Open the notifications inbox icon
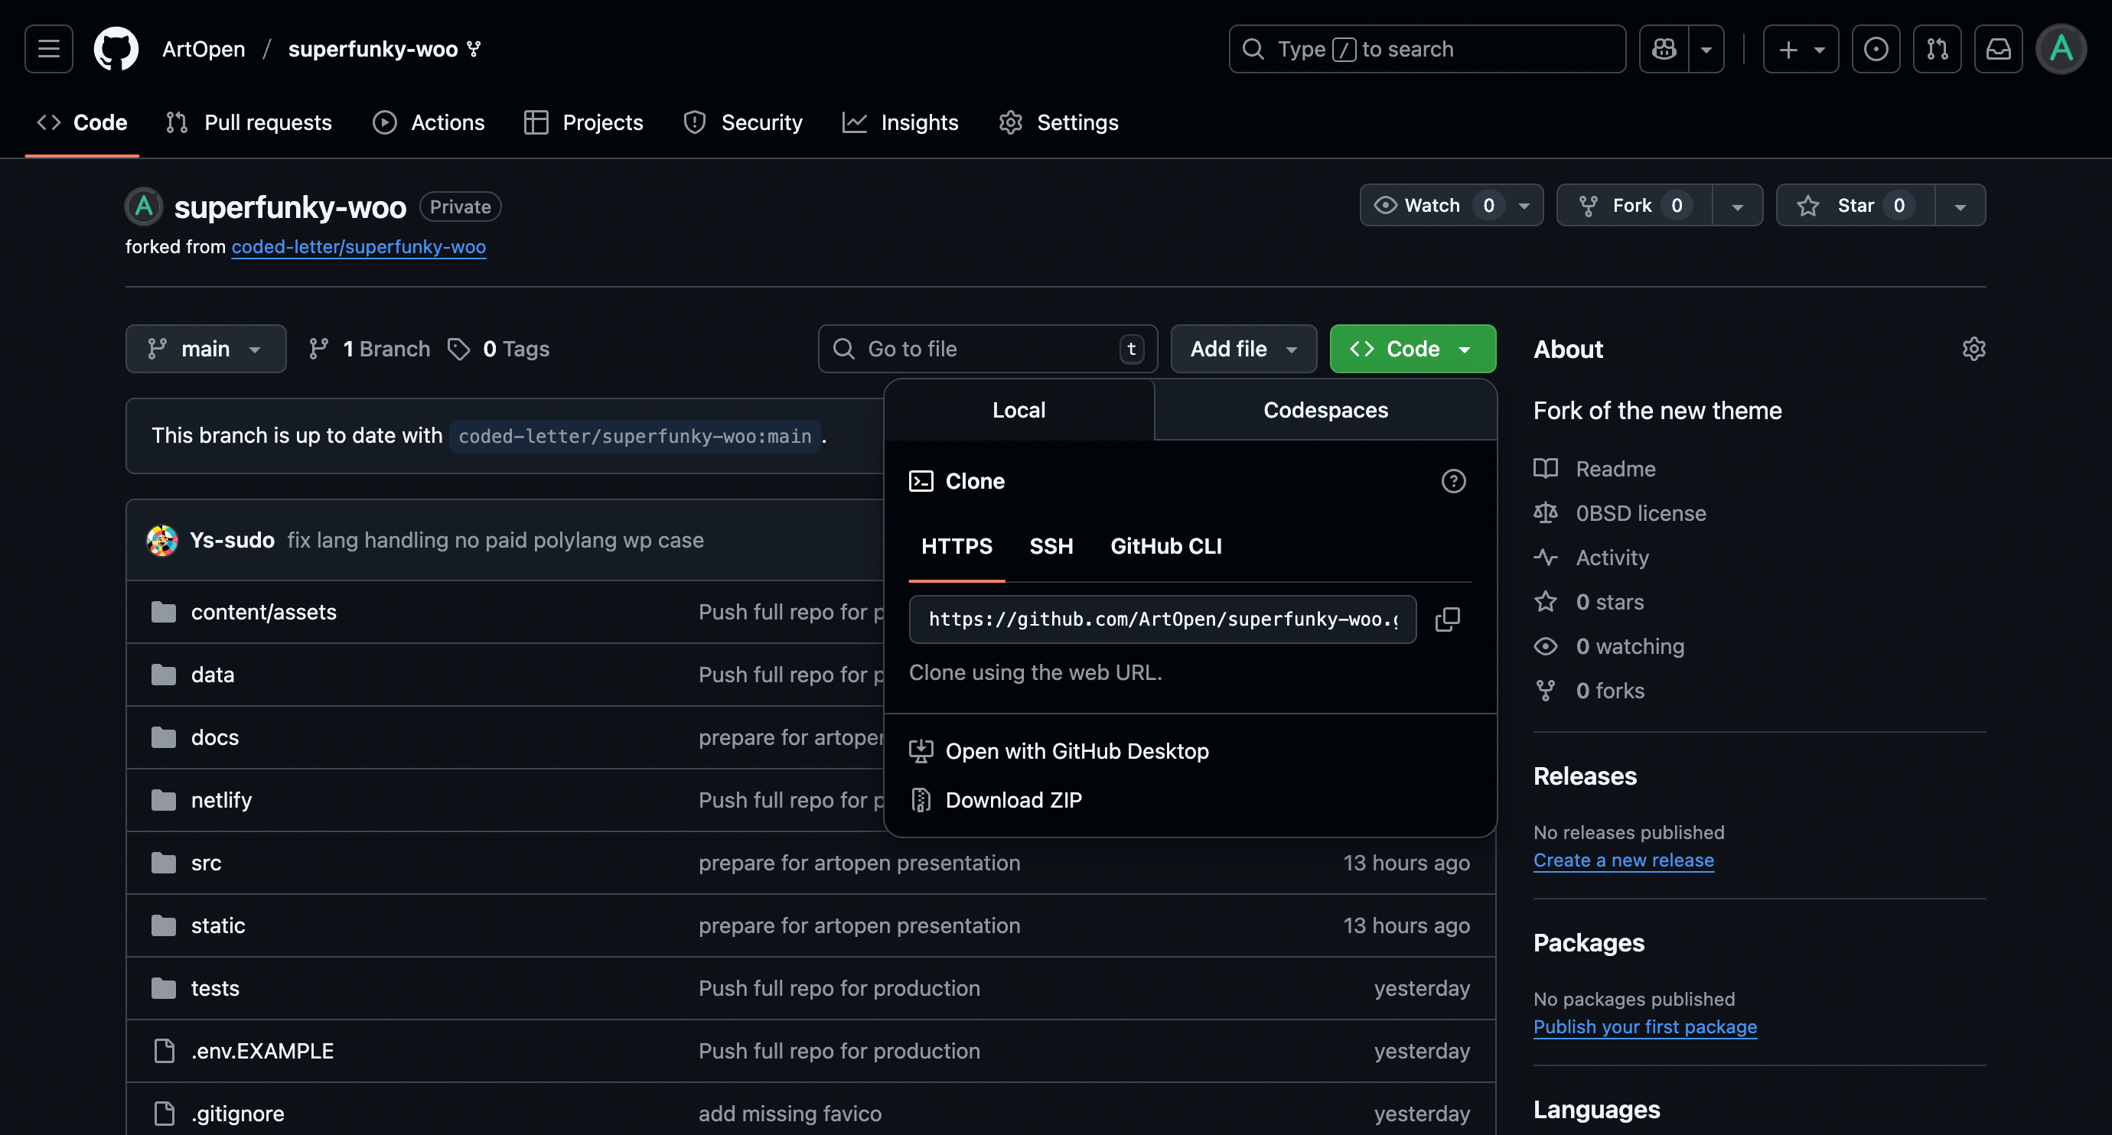The height and width of the screenshot is (1135, 2112). (x=1998, y=49)
